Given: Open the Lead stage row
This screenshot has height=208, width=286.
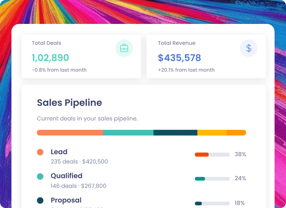Looking at the screenshot, I should (x=141, y=157).
